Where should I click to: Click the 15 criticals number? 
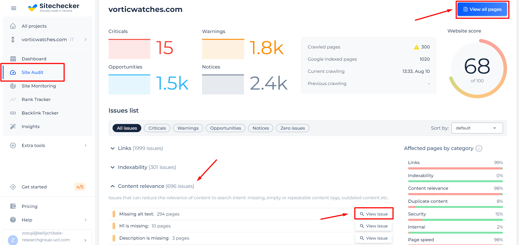point(165,48)
